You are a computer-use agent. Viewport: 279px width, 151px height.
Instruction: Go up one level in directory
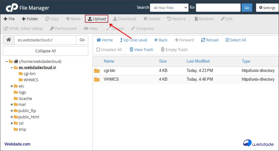[133, 40]
